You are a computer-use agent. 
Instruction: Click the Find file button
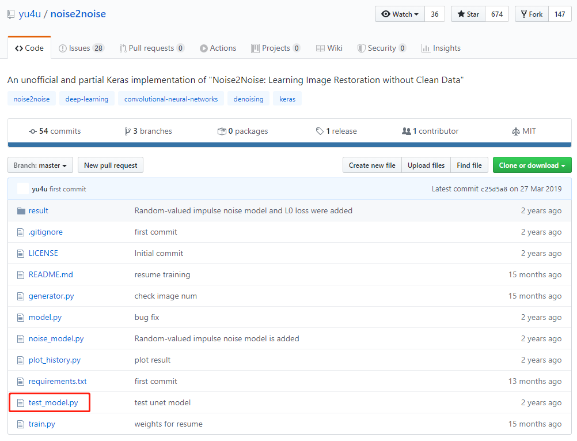[x=469, y=165]
